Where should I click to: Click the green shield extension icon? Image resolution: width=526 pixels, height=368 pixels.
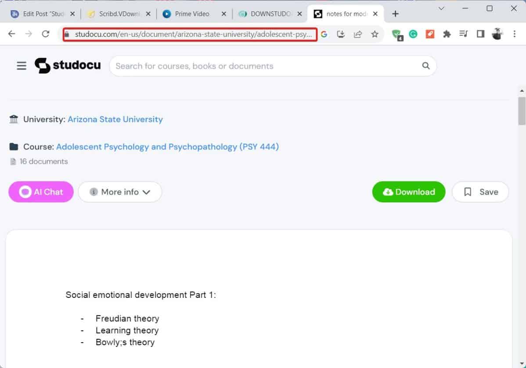(396, 34)
